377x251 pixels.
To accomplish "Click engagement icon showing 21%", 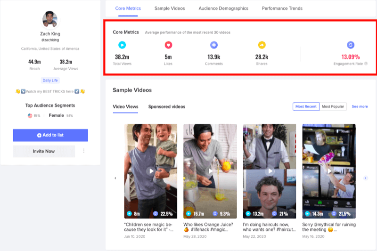I will [x=274, y=213].
